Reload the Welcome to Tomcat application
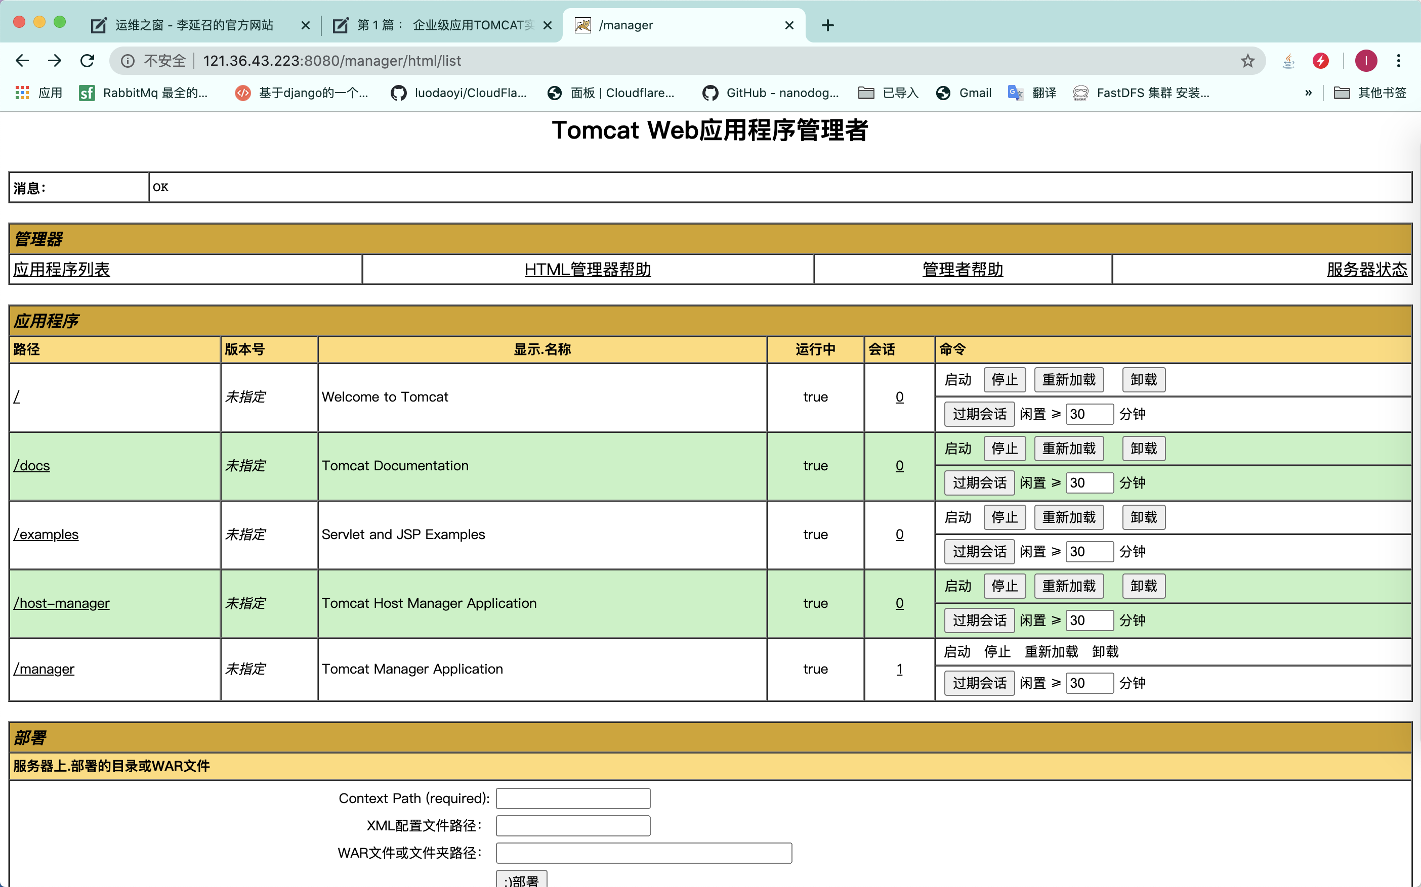This screenshot has width=1421, height=887. pos(1069,380)
